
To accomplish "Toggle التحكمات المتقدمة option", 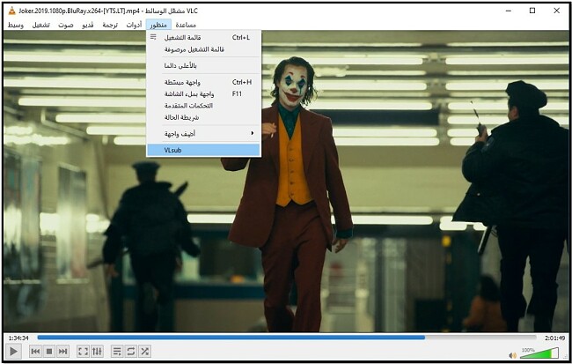I will (x=203, y=106).
